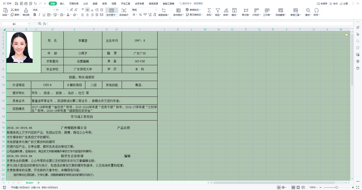The width and height of the screenshot is (362, 190).
Task: Open Cell Style (单元格样式) dropdown
Action: tap(195, 14)
